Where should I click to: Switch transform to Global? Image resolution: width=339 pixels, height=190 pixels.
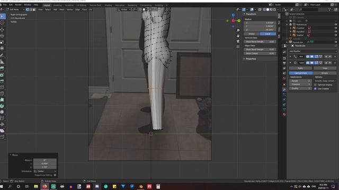pyautogui.click(x=252, y=34)
